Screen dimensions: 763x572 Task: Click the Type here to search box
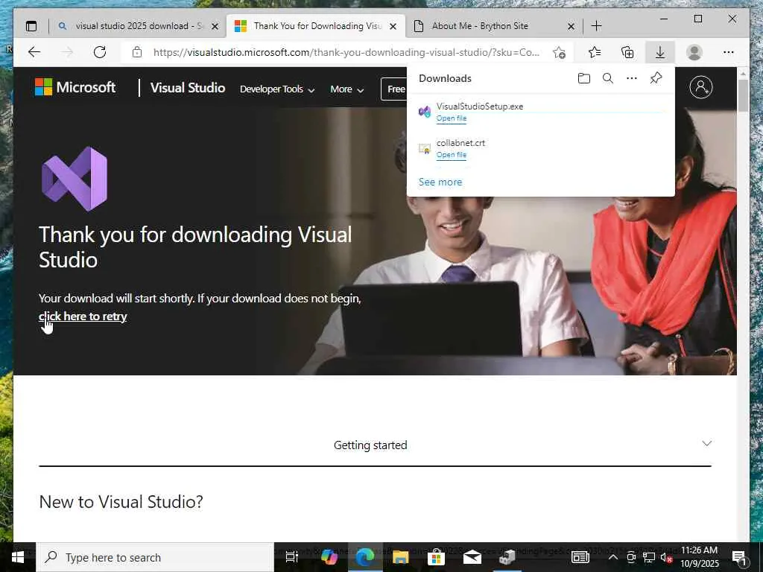point(156,557)
